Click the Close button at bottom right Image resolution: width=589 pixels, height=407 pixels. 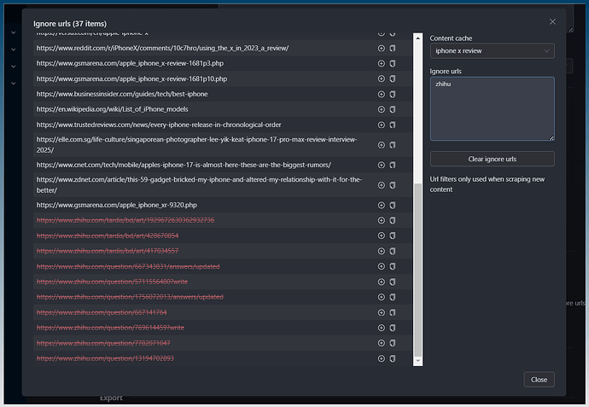[x=539, y=380]
